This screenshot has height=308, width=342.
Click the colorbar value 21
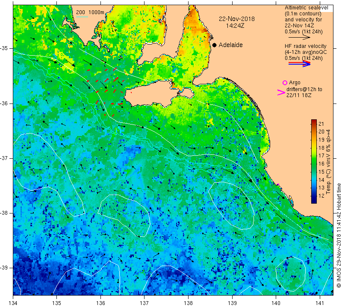click(x=321, y=124)
